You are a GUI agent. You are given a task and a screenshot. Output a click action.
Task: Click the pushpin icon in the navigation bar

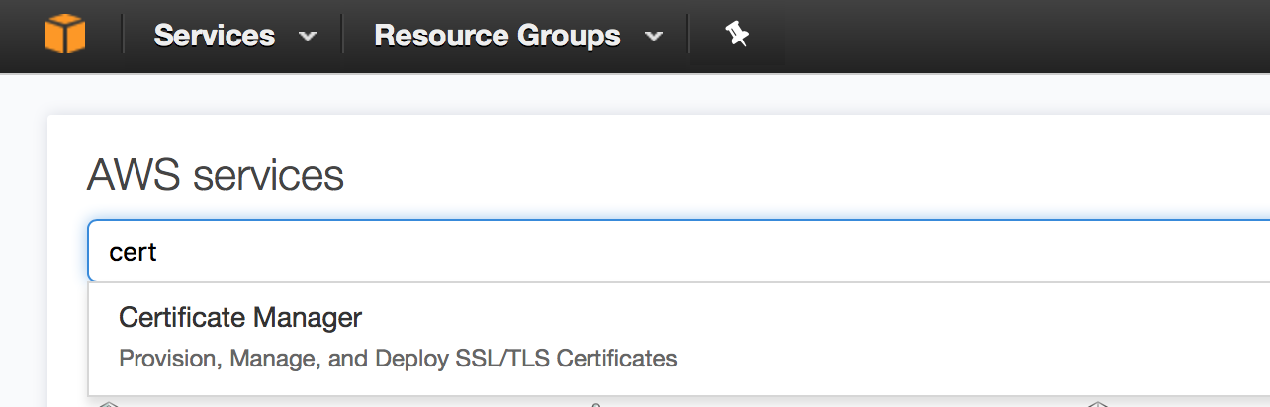click(x=736, y=36)
